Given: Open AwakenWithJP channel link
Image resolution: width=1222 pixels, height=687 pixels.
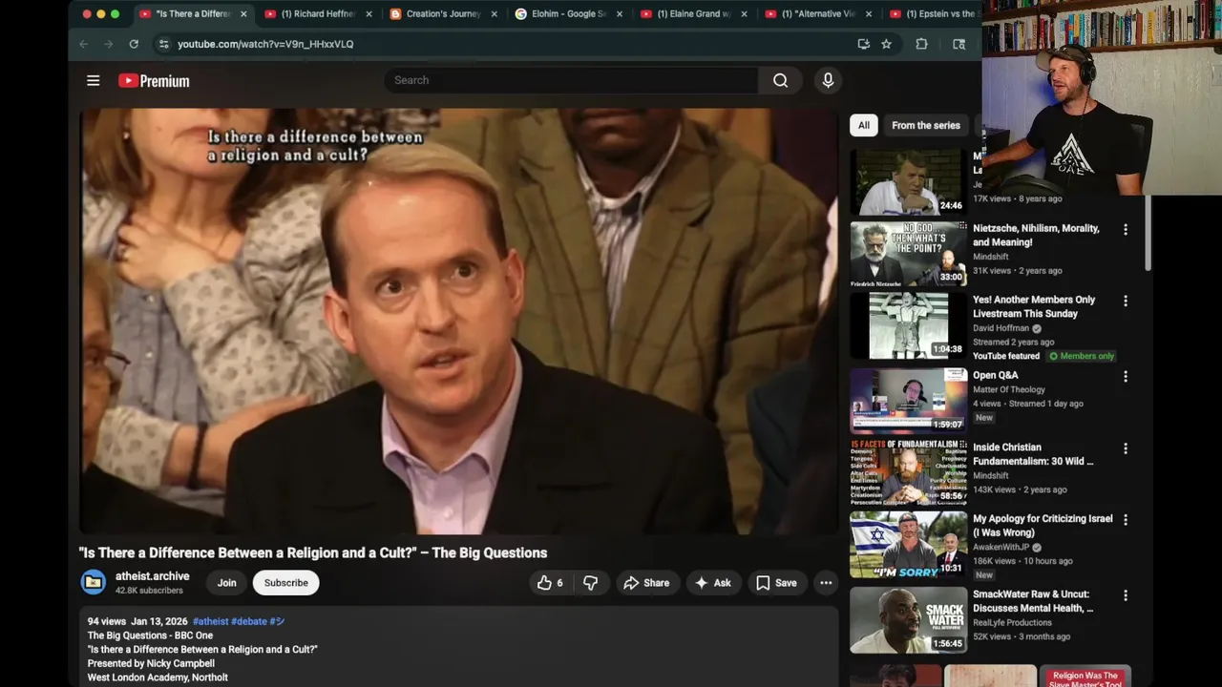Looking at the screenshot, I should 1002,548.
